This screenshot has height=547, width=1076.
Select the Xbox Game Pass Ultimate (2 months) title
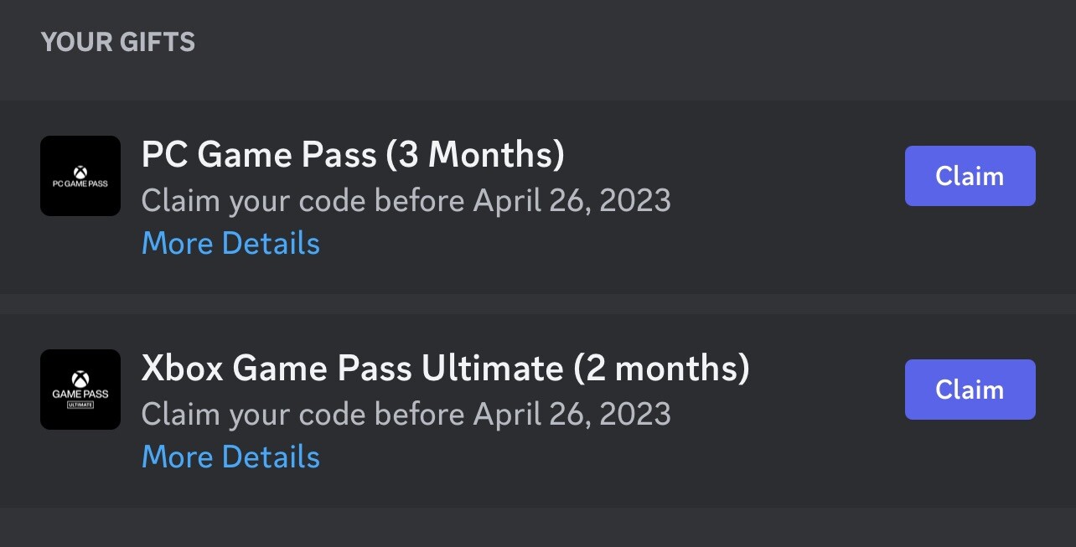click(445, 368)
